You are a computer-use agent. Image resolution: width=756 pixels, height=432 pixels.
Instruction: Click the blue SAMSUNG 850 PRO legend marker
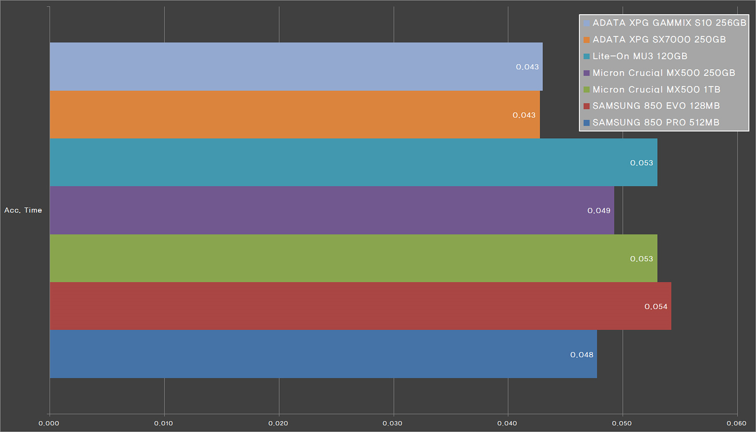point(586,122)
